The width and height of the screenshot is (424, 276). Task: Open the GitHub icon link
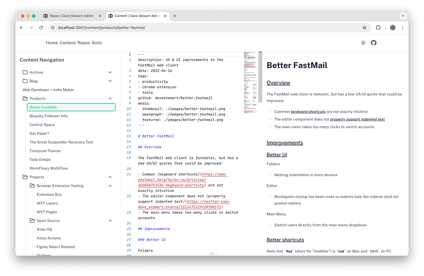(373, 43)
